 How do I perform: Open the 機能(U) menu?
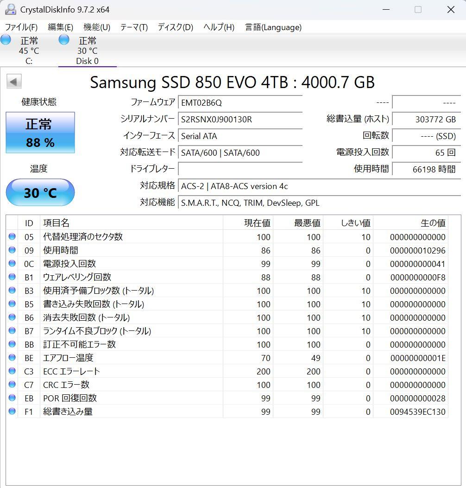96,27
